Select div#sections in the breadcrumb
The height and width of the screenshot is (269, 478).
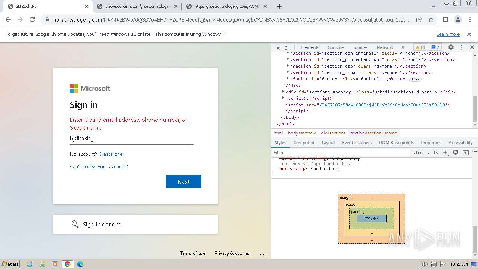333,133
